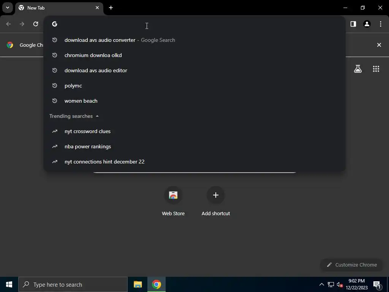Screen dimensions: 389x292
Task: Reload the current page
Action: [36, 24]
